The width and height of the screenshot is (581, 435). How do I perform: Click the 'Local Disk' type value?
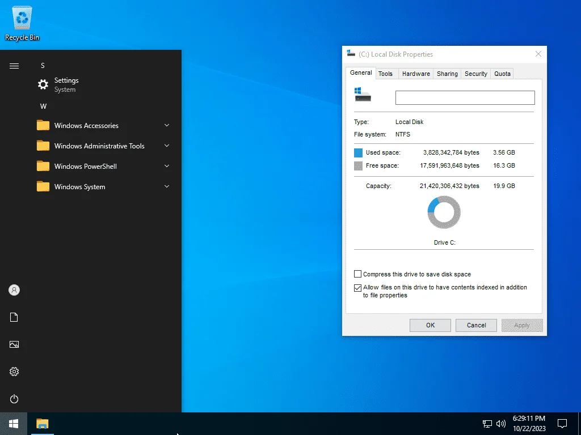click(x=410, y=122)
